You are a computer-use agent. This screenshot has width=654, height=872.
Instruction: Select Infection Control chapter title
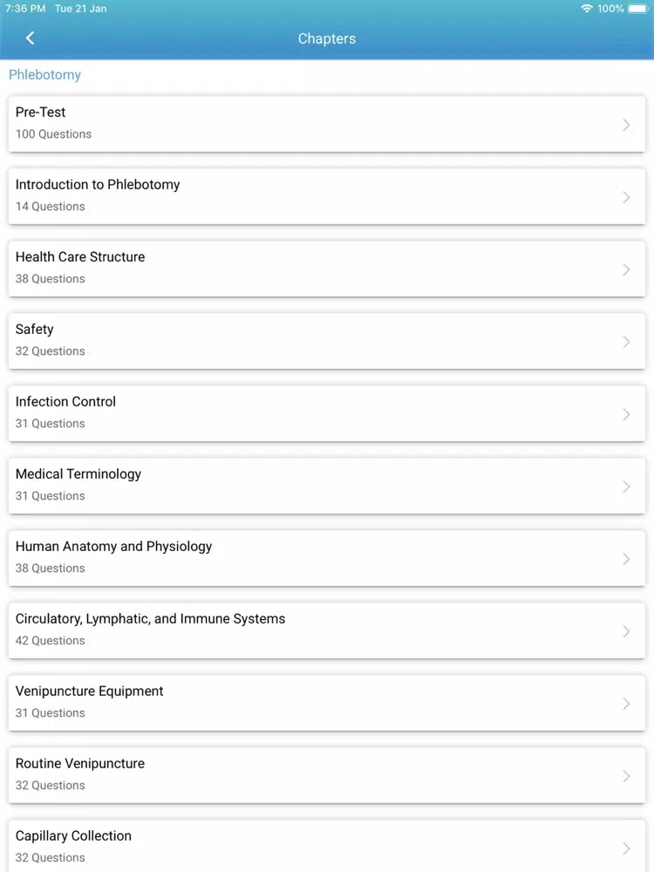pos(65,401)
